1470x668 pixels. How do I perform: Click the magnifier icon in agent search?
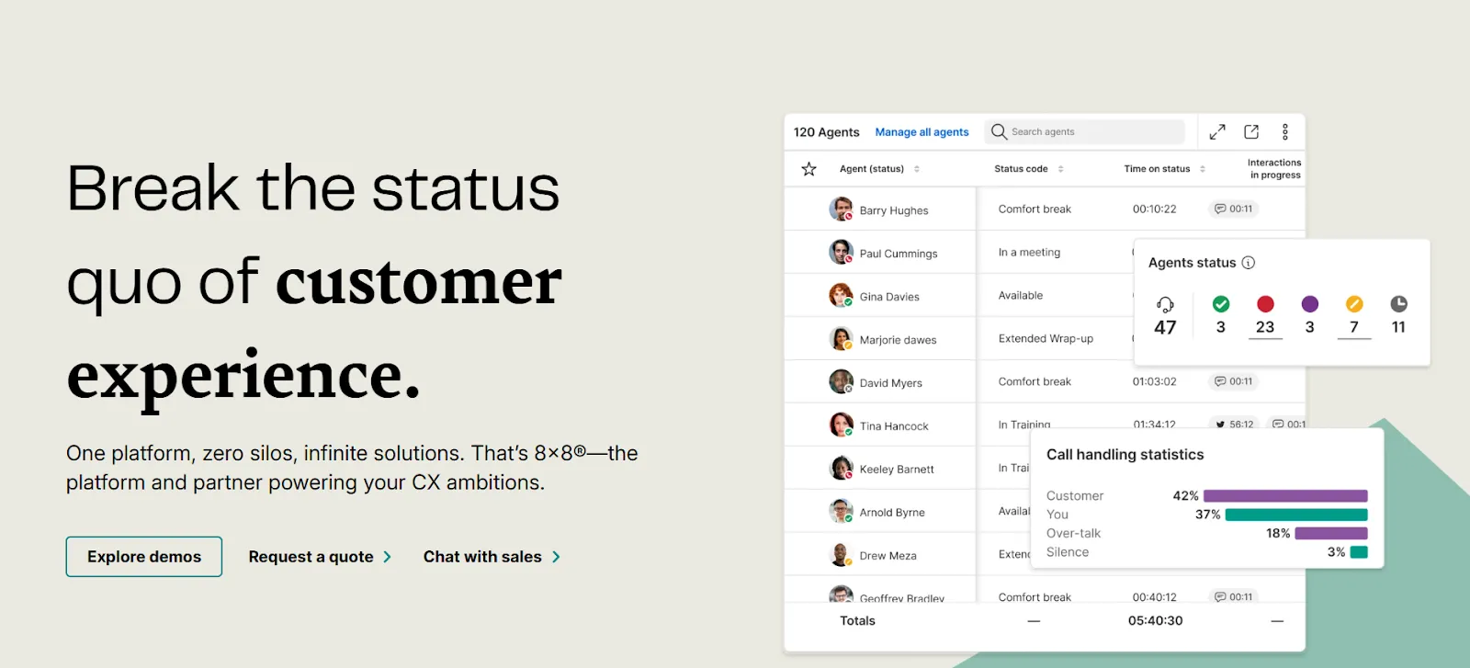pos(999,132)
